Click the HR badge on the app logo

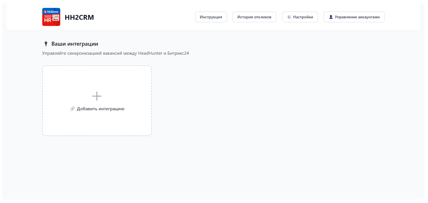pos(48,20)
